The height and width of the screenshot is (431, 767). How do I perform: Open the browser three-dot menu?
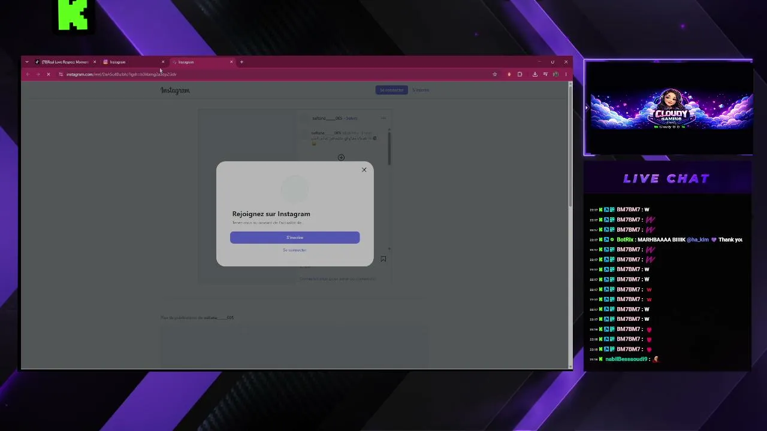pyautogui.click(x=566, y=74)
